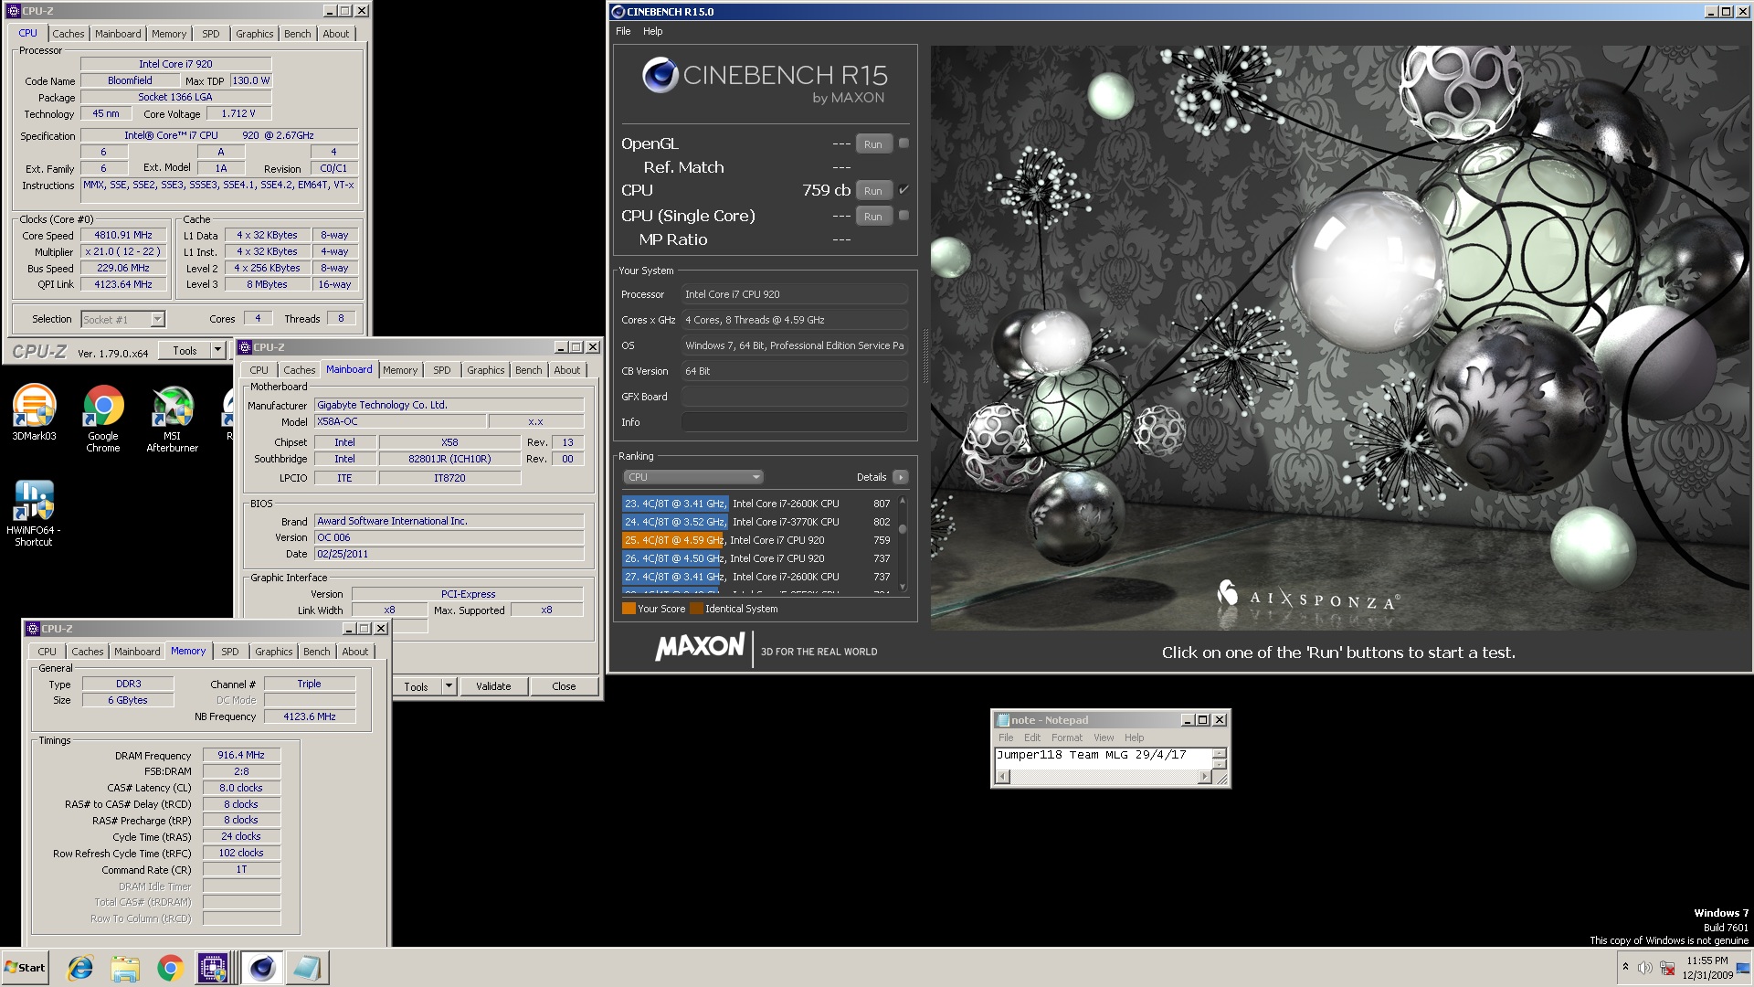Open the Windows Start button
Viewport: 1754px width, 987px height.
click(x=25, y=968)
